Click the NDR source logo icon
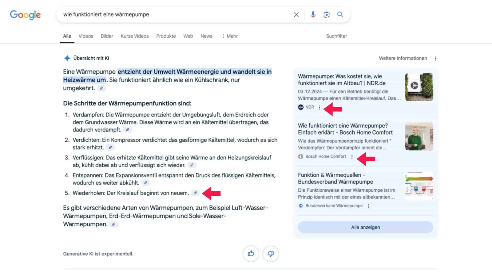The height and width of the screenshot is (276, 492). pos(301,107)
